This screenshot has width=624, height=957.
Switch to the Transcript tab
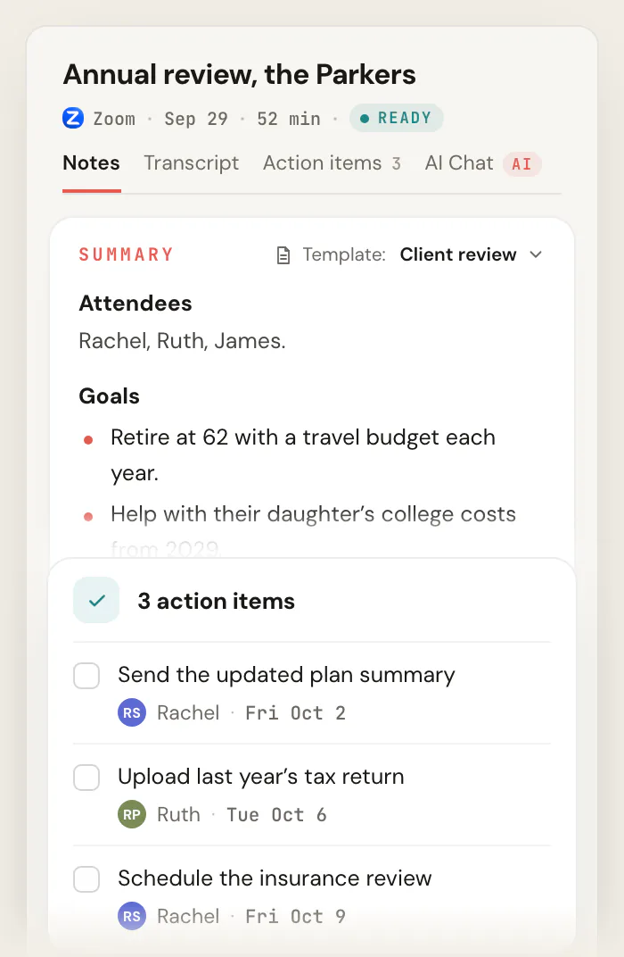(192, 163)
